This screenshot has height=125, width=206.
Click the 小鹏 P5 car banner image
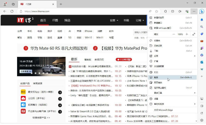(x=41, y=66)
